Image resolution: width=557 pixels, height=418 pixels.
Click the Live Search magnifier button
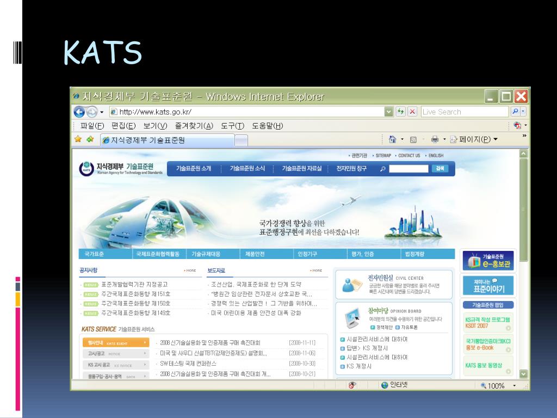click(515, 112)
